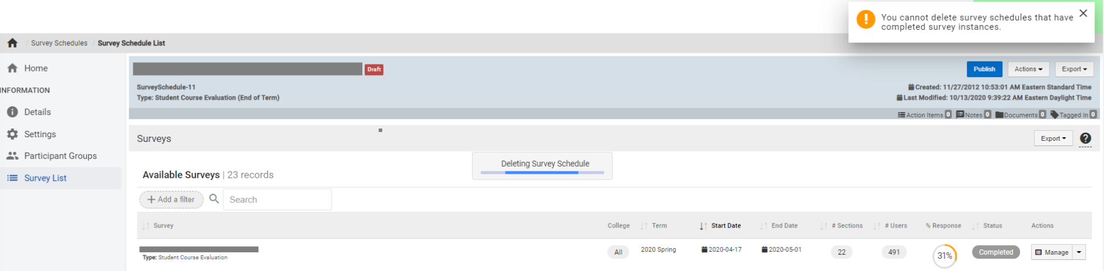
Task: Open the Export dropdown beside Actions
Action: (x=1074, y=69)
